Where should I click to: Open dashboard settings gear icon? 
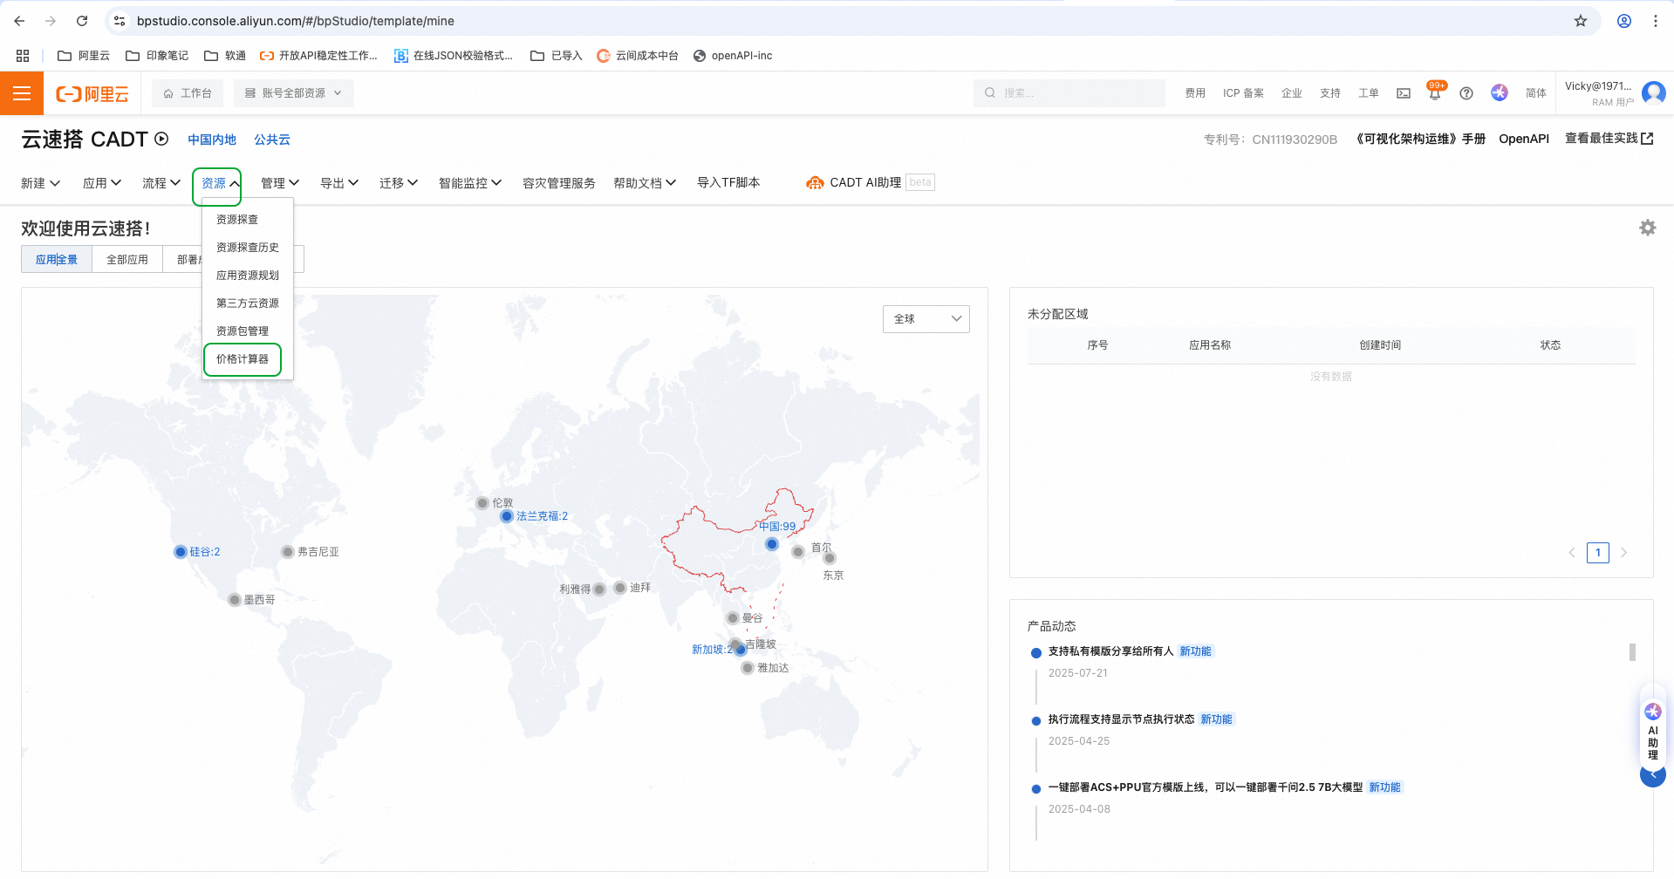[x=1647, y=228]
